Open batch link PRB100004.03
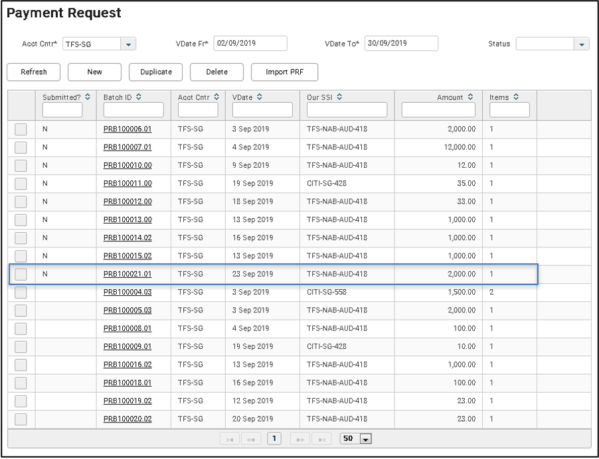Viewport: 599px width, 459px height. (128, 293)
